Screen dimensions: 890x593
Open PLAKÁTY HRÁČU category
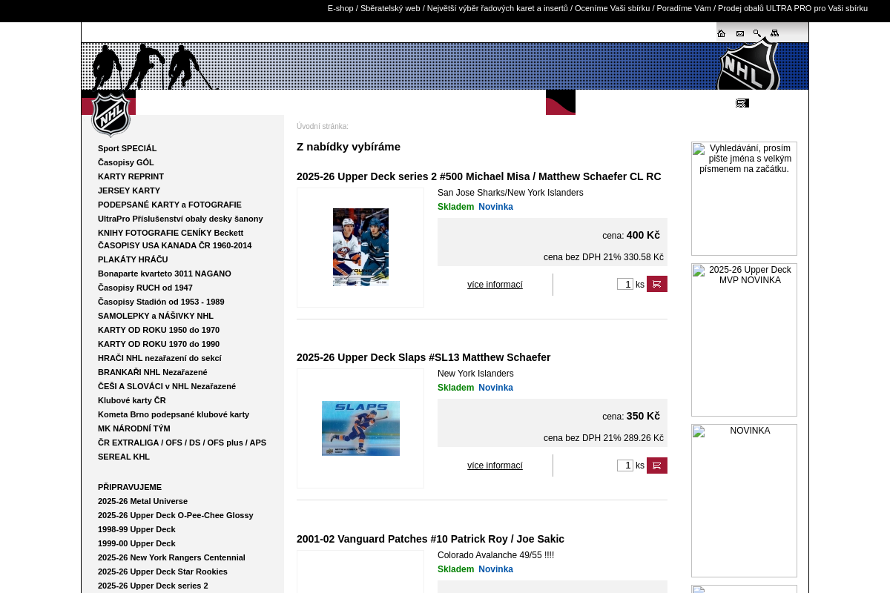click(133, 259)
